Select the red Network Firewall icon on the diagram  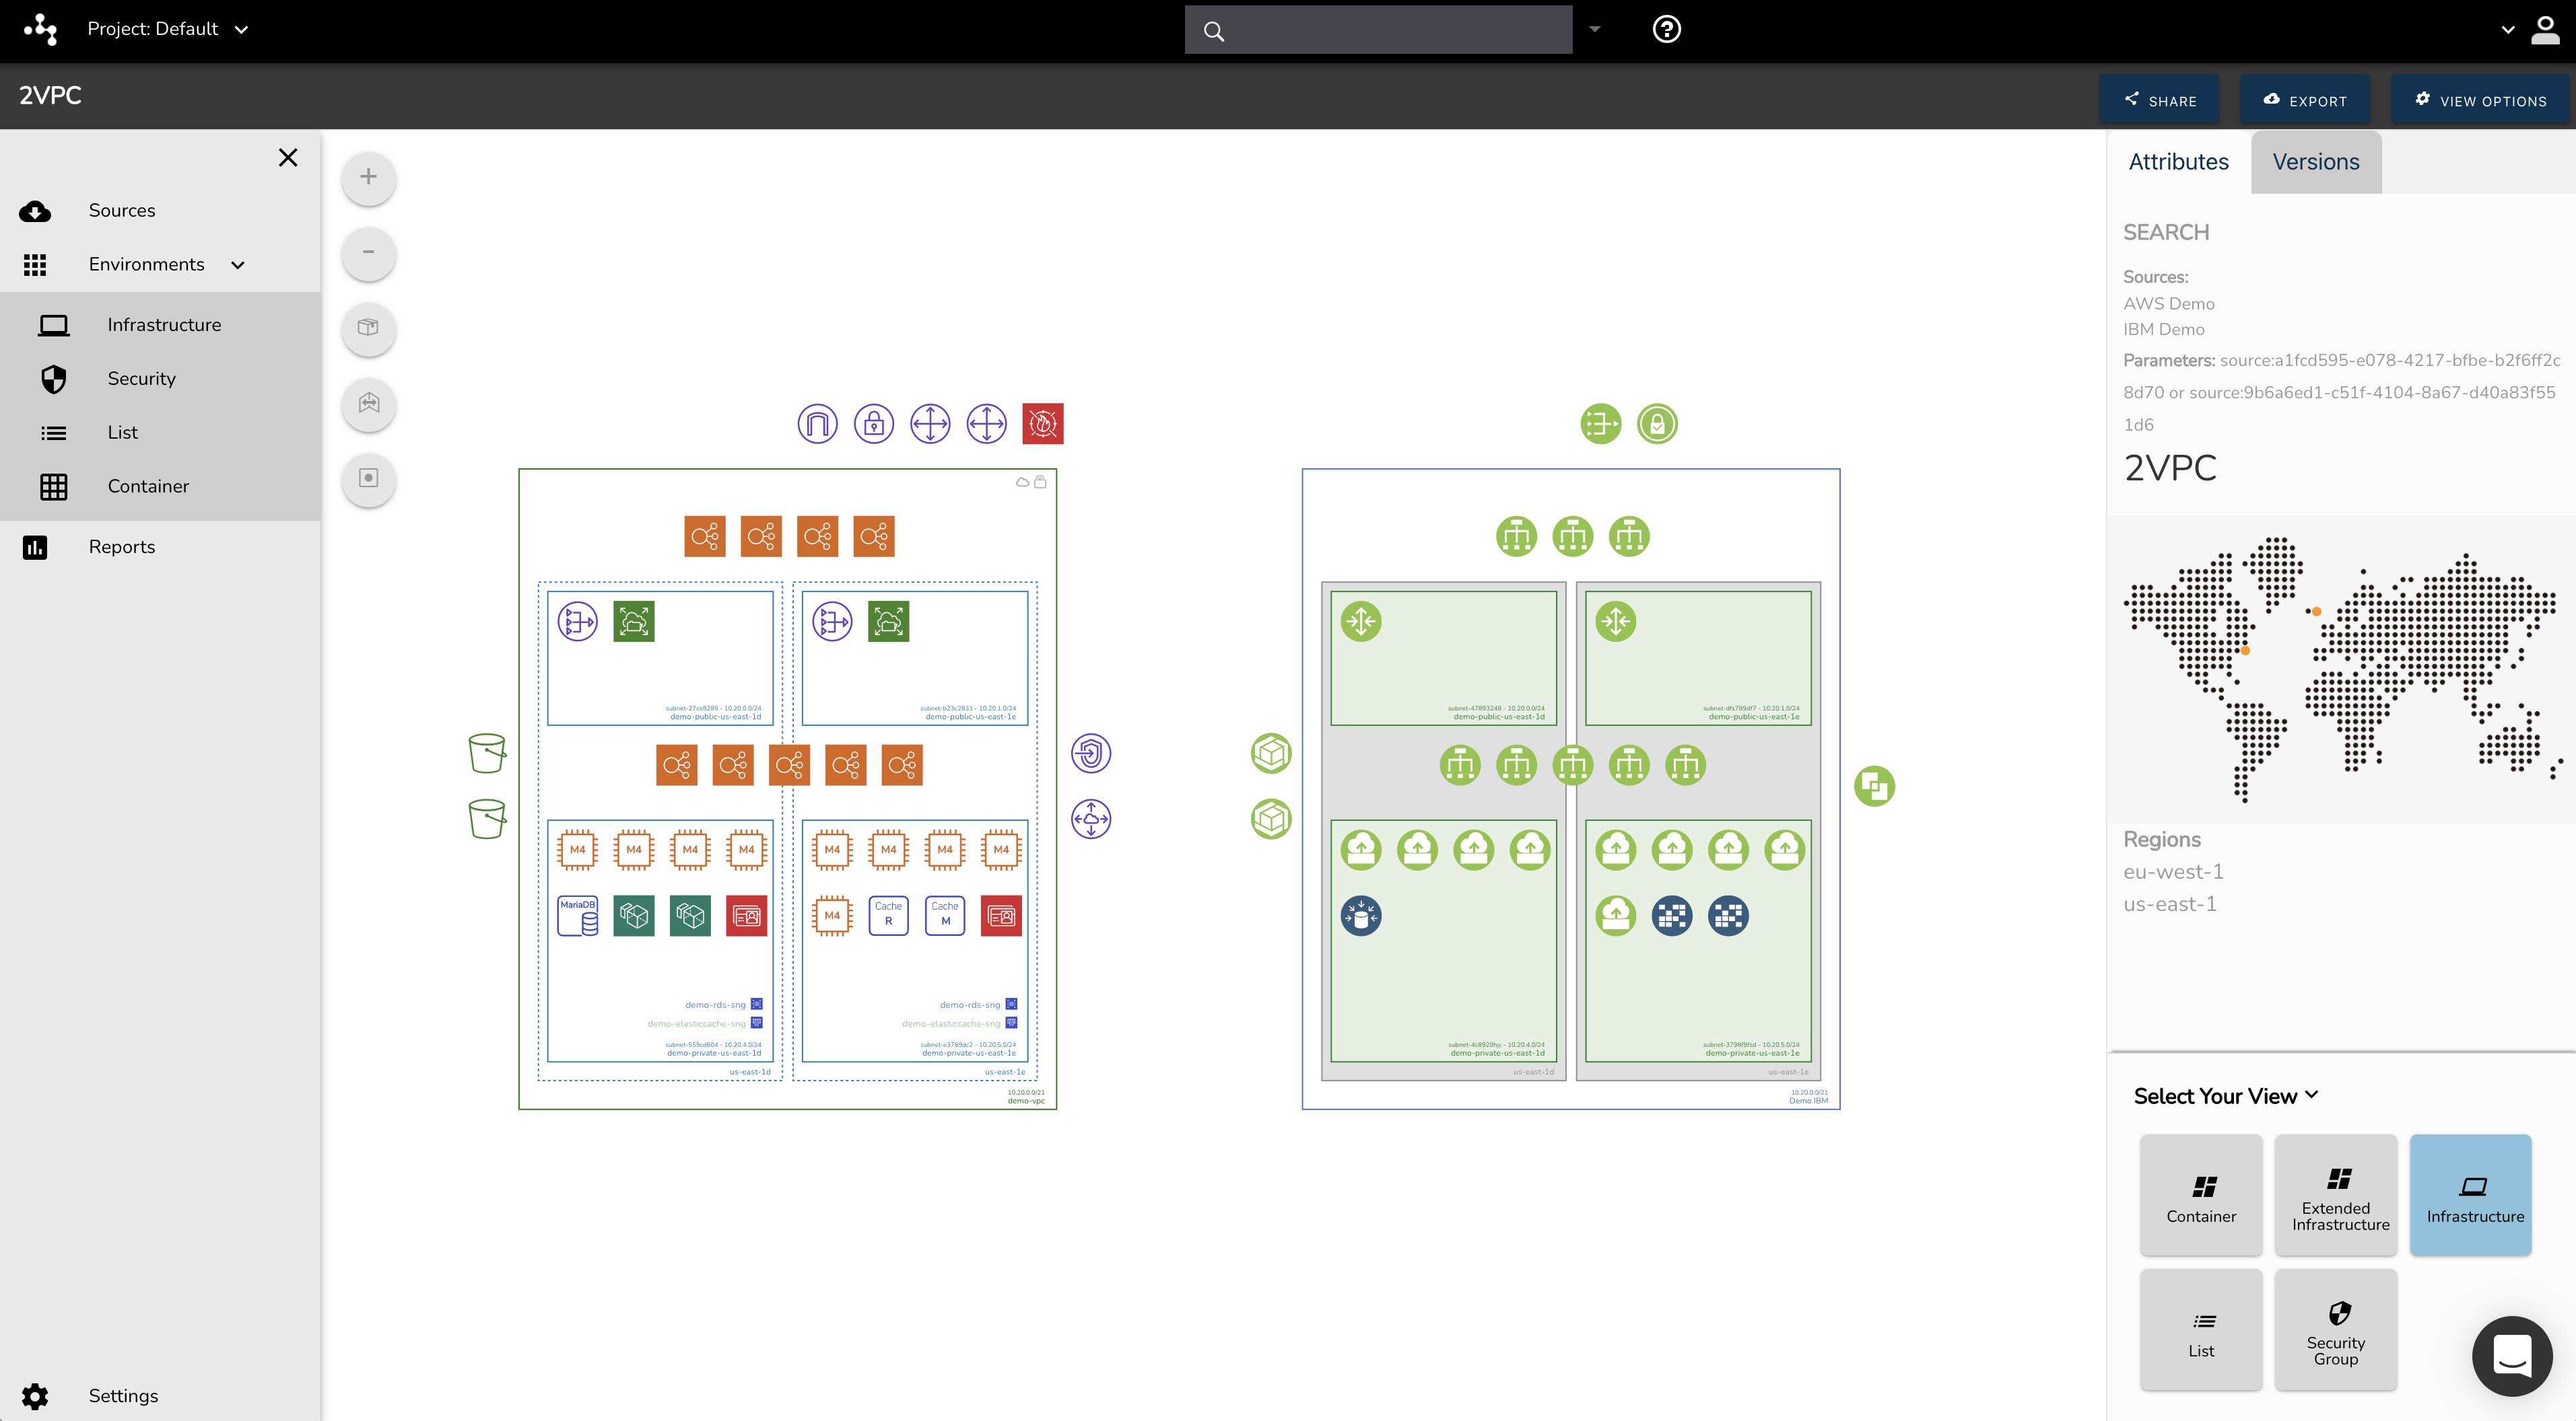tap(1043, 423)
